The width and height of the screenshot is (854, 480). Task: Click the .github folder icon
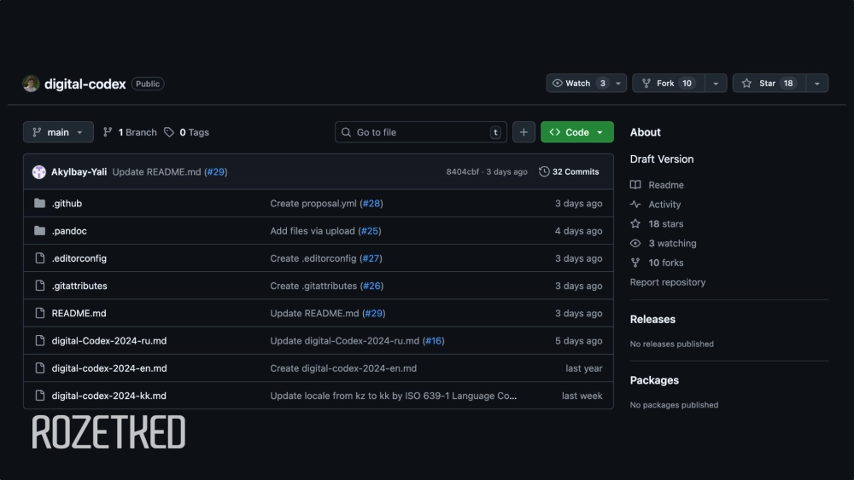click(x=39, y=204)
